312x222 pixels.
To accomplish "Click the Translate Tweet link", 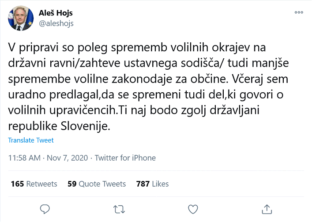I will [x=31, y=140].
